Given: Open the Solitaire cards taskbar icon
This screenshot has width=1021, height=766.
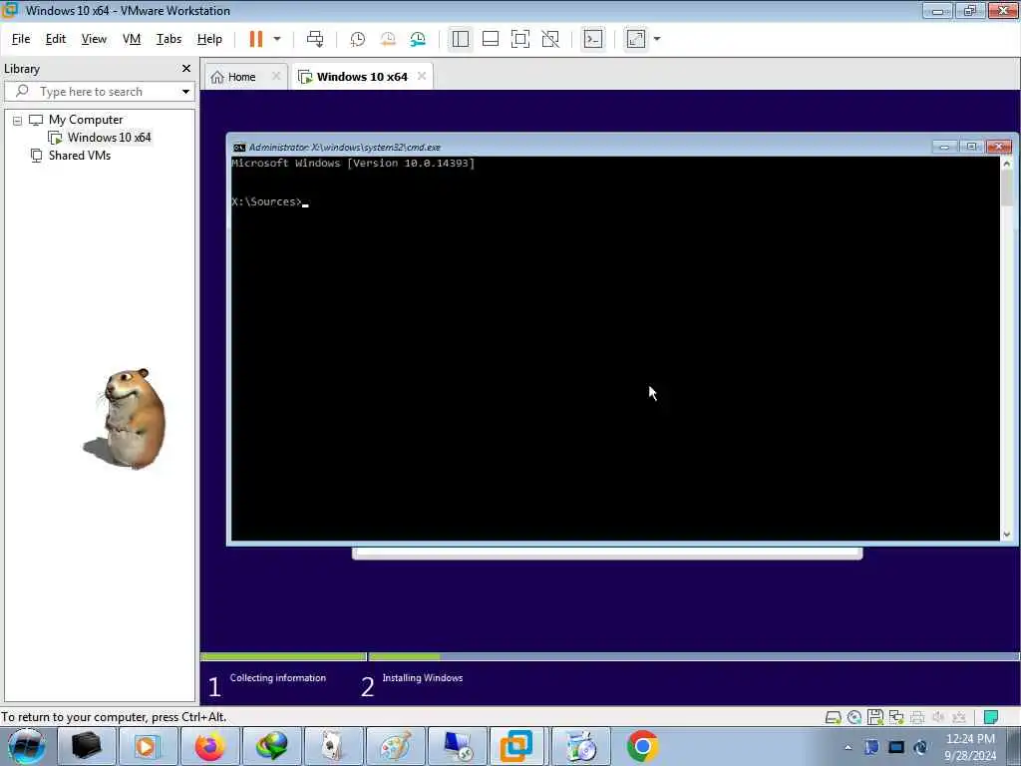Looking at the screenshot, I should coord(334,746).
